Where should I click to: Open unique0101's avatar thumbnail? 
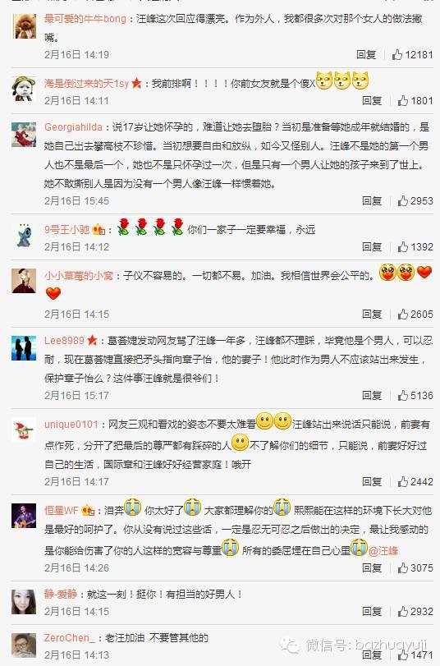[23, 429]
